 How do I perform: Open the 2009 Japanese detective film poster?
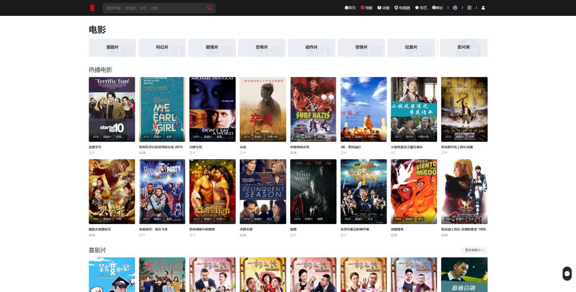[x=363, y=192]
